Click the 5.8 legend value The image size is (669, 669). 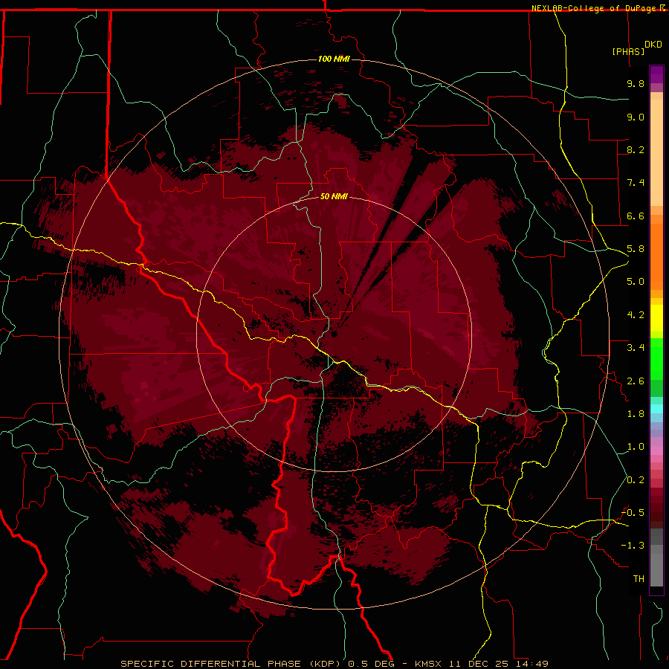[x=636, y=249]
